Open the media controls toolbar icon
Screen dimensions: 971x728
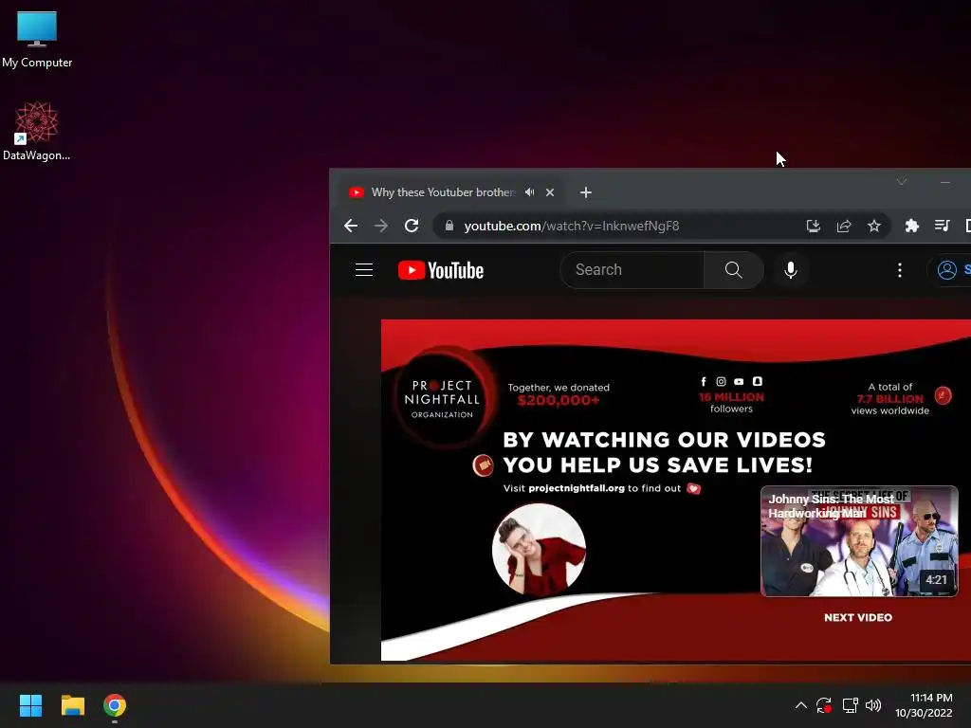tap(942, 226)
